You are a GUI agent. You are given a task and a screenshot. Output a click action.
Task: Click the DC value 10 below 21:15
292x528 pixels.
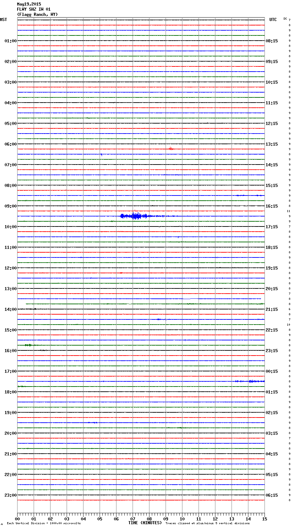coord(289,325)
